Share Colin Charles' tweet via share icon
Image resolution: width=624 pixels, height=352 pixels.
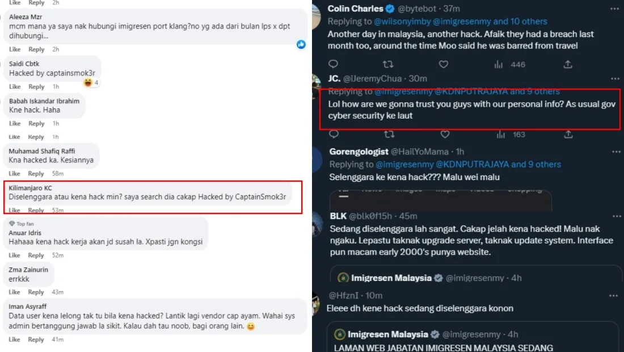pyautogui.click(x=568, y=65)
